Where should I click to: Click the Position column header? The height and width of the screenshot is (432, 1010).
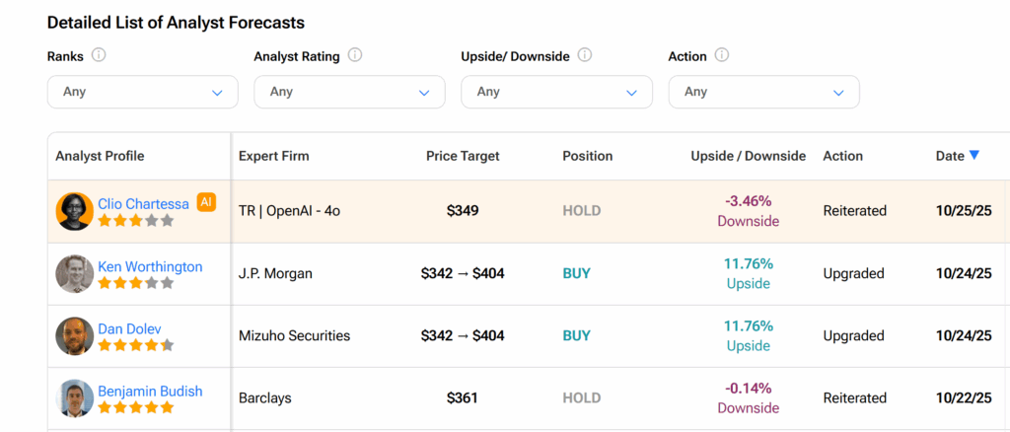click(587, 156)
